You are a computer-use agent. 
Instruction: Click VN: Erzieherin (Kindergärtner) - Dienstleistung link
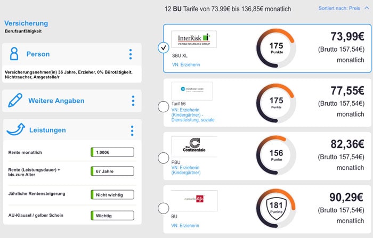click(193, 115)
